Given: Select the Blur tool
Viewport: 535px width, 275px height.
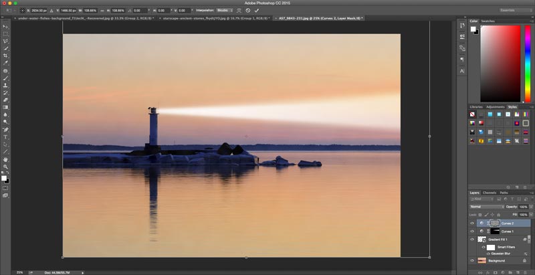Looking at the screenshot, I should (5, 114).
